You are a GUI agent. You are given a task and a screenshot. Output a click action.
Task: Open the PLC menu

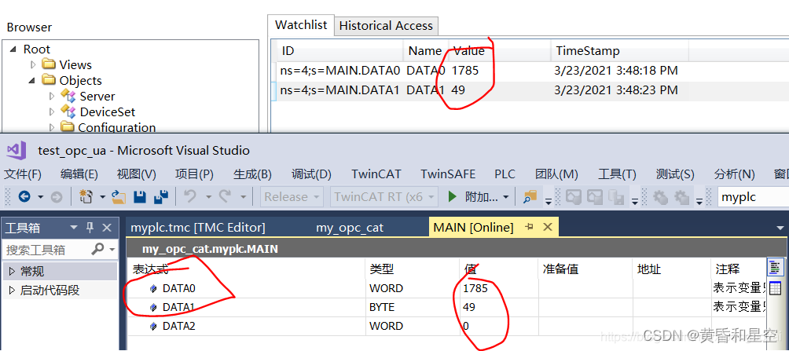click(505, 174)
